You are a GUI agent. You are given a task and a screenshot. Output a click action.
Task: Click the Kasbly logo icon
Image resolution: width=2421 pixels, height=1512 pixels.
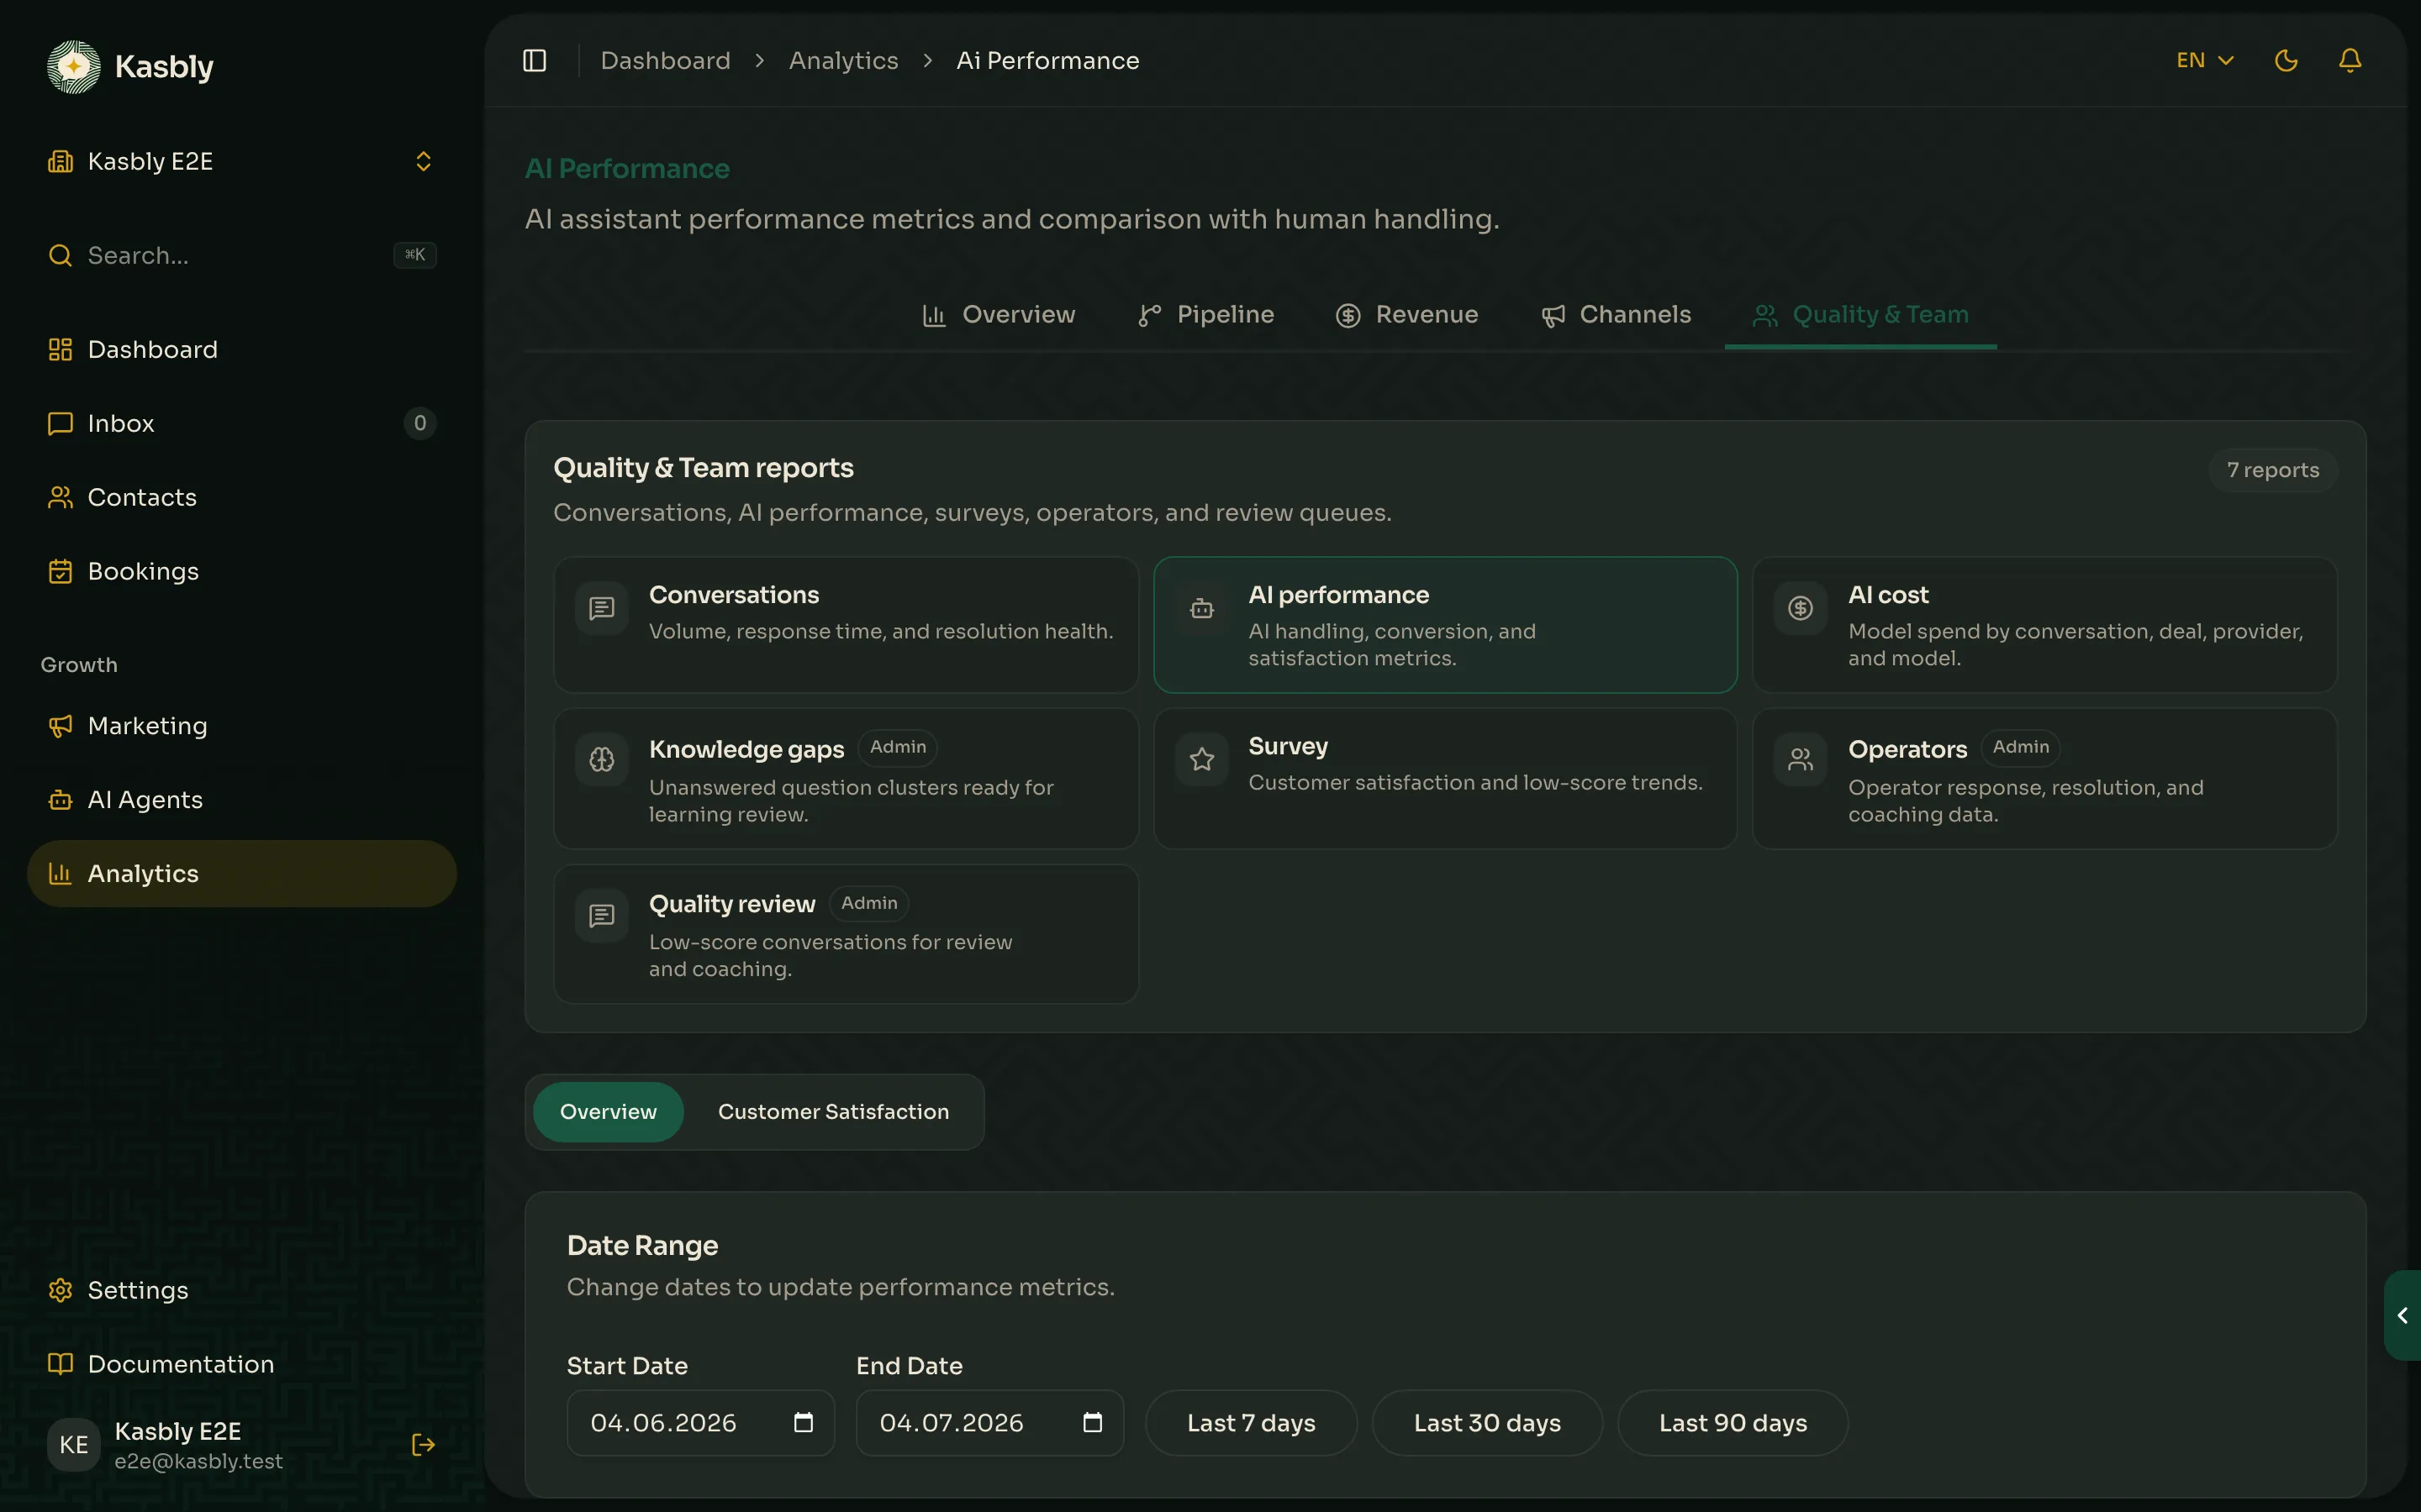pos(73,67)
